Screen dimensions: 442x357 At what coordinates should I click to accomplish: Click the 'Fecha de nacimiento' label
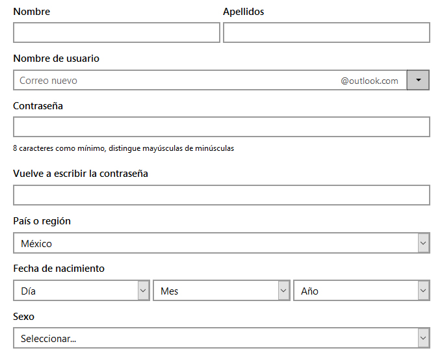click(59, 269)
